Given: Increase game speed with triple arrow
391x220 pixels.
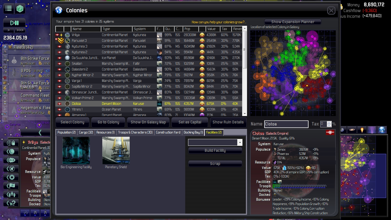Looking at the screenshot, I should point(20,30).
